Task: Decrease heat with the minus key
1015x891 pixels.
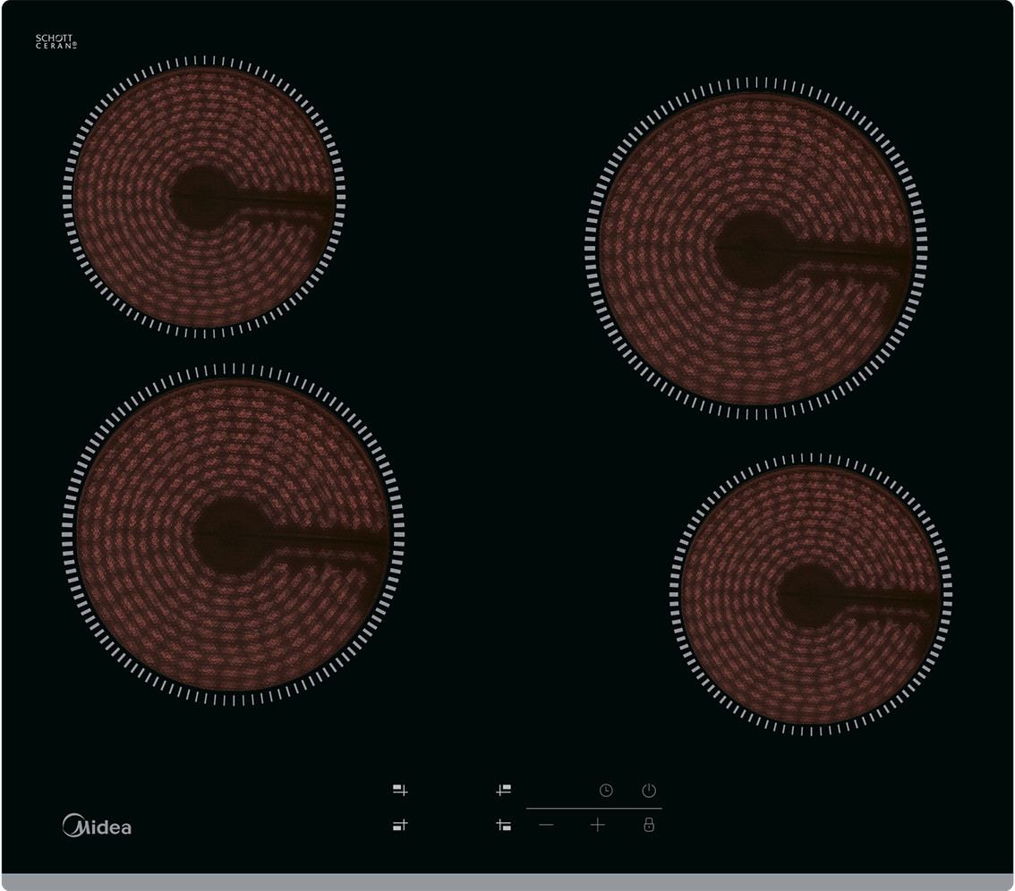Action: pos(547,825)
